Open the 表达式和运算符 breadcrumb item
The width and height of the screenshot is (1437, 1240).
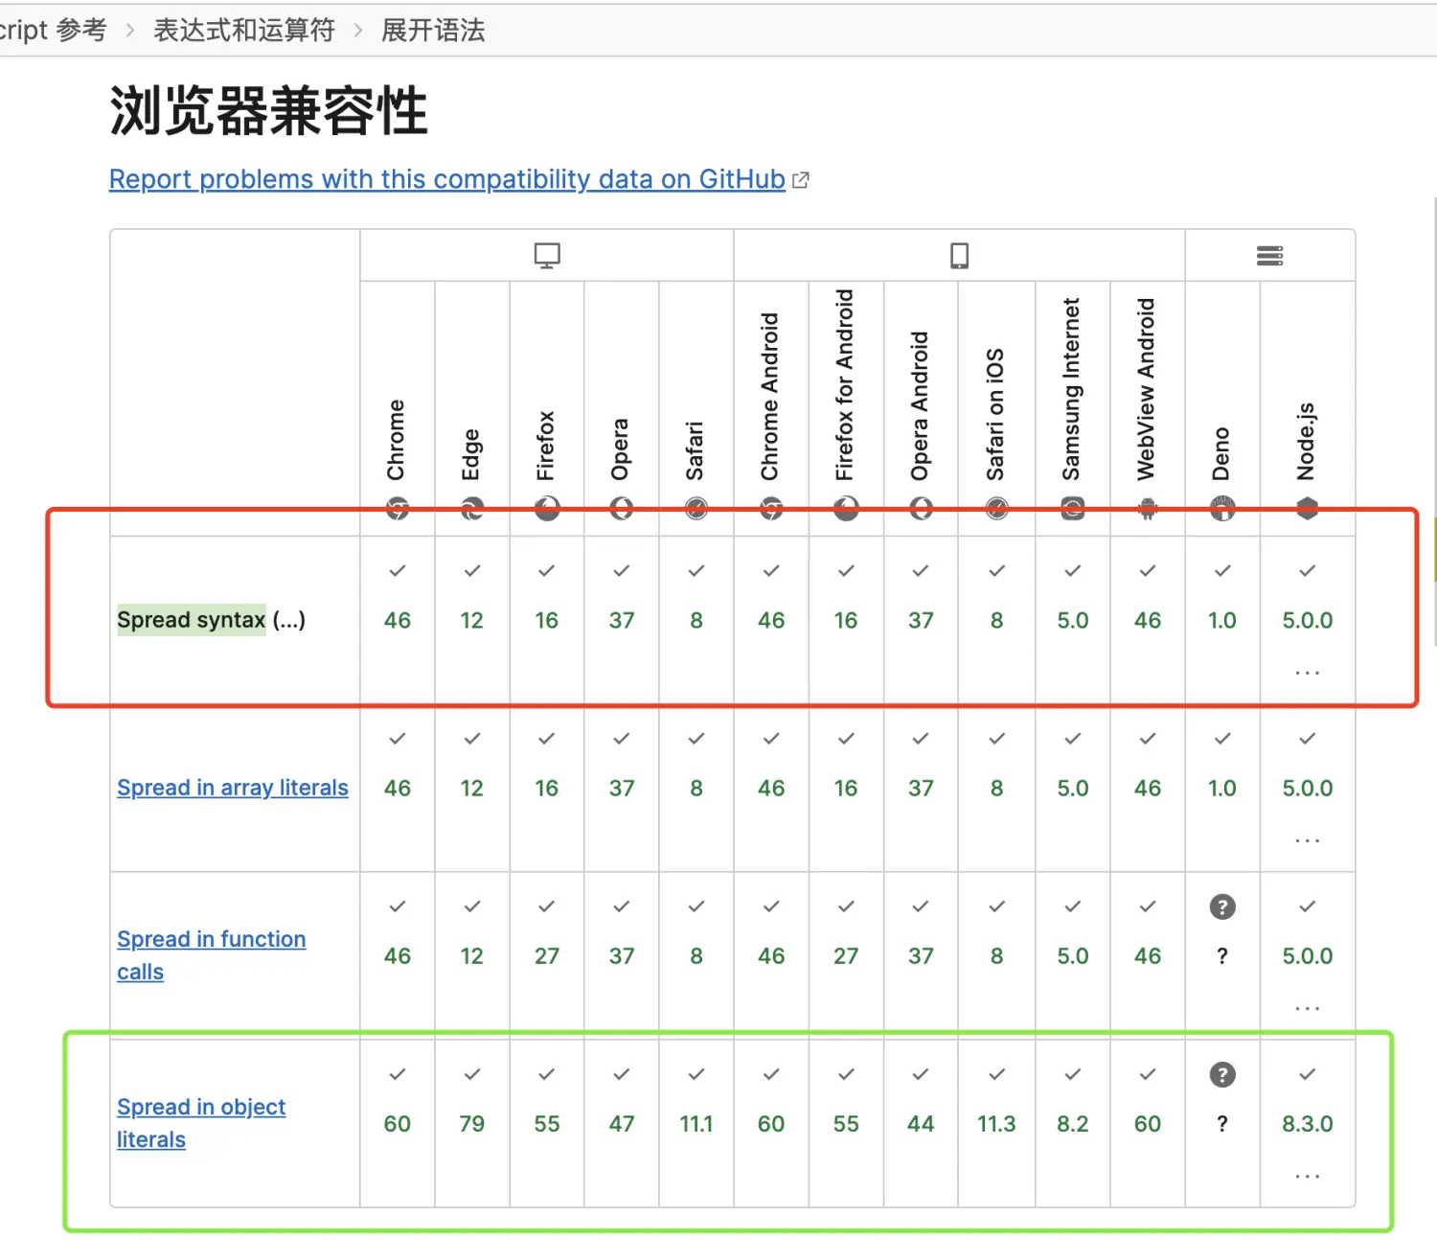tap(244, 31)
